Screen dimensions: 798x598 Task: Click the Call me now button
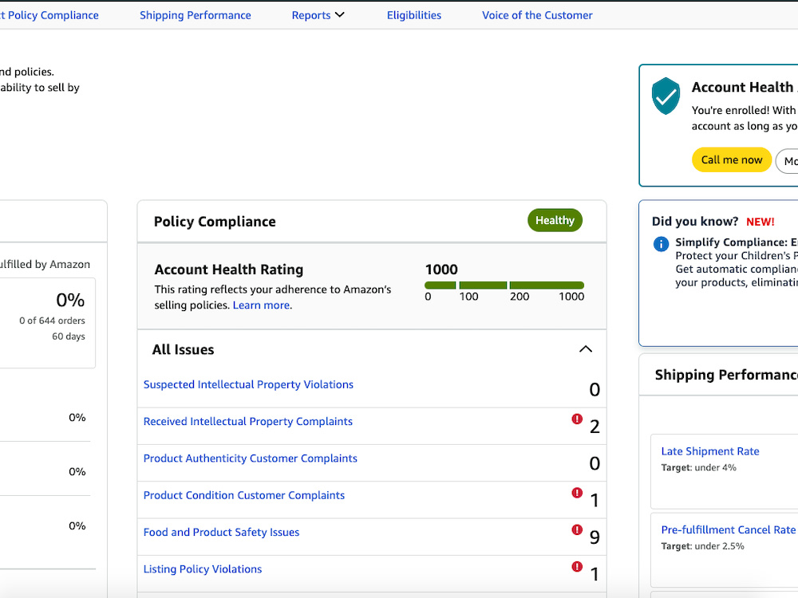coord(731,159)
